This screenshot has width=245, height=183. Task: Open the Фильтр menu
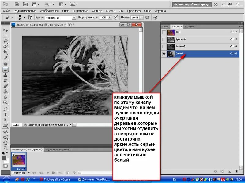tap(97, 11)
